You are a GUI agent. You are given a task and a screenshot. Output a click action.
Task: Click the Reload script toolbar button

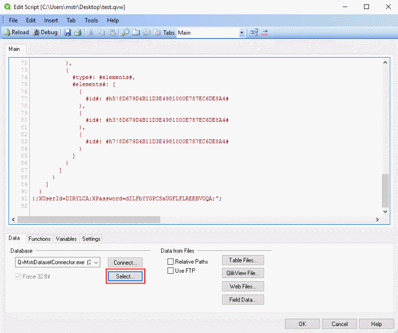(17, 33)
